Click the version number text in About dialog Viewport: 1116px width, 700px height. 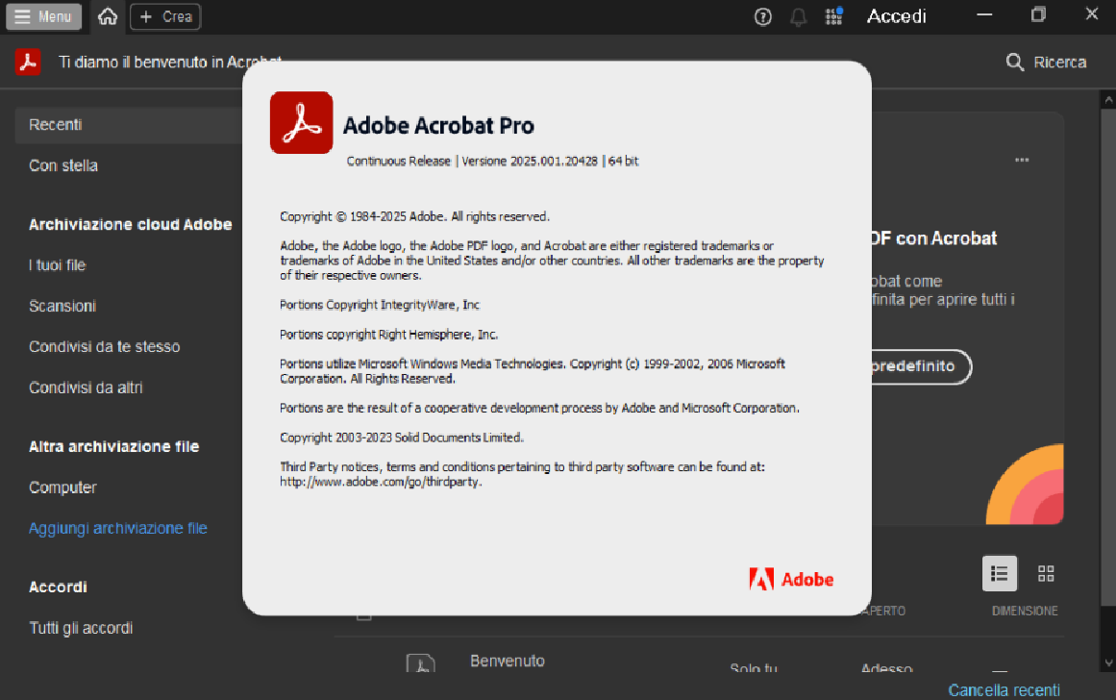pyautogui.click(x=530, y=161)
